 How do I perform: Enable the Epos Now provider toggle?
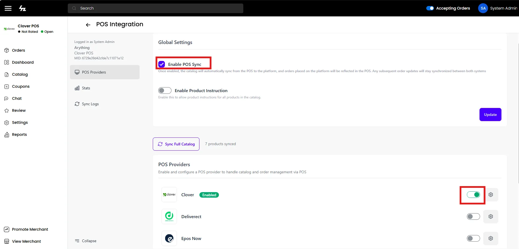pyautogui.click(x=473, y=238)
